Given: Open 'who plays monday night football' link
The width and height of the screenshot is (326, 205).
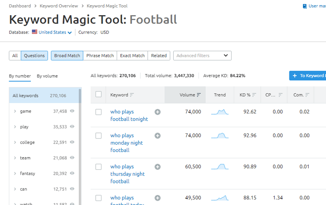Looking at the screenshot, I should tap(127, 143).
